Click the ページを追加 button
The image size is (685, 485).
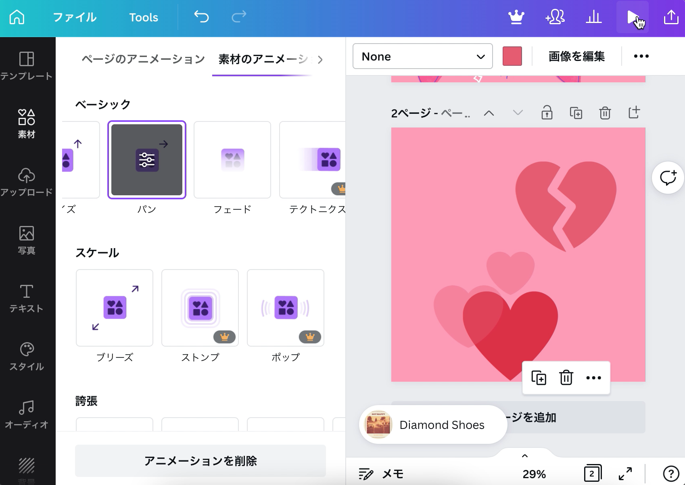(x=518, y=417)
